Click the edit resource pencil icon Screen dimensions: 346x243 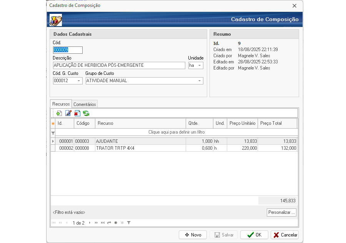click(68, 113)
